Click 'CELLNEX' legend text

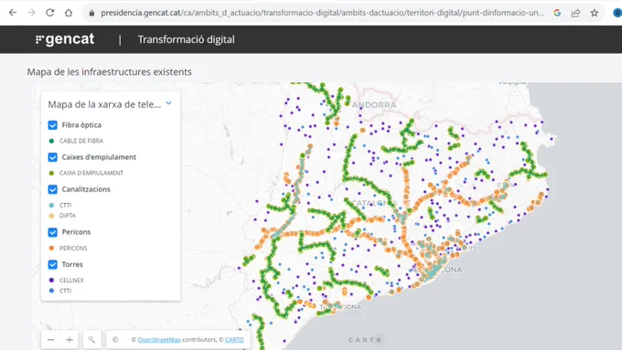pyautogui.click(x=71, y=281)
